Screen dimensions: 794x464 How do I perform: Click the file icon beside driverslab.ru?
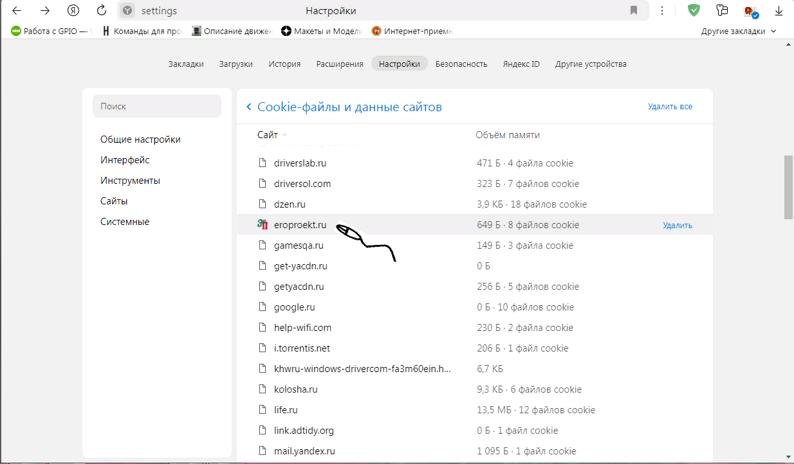262,163
